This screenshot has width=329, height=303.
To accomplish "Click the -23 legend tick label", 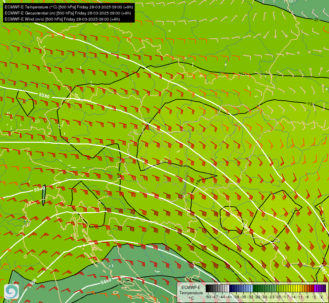I will (x=272, y=297).
